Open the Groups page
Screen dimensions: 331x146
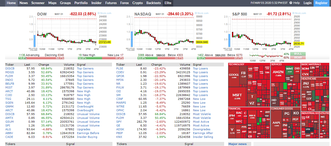click(x=65, y=3)
